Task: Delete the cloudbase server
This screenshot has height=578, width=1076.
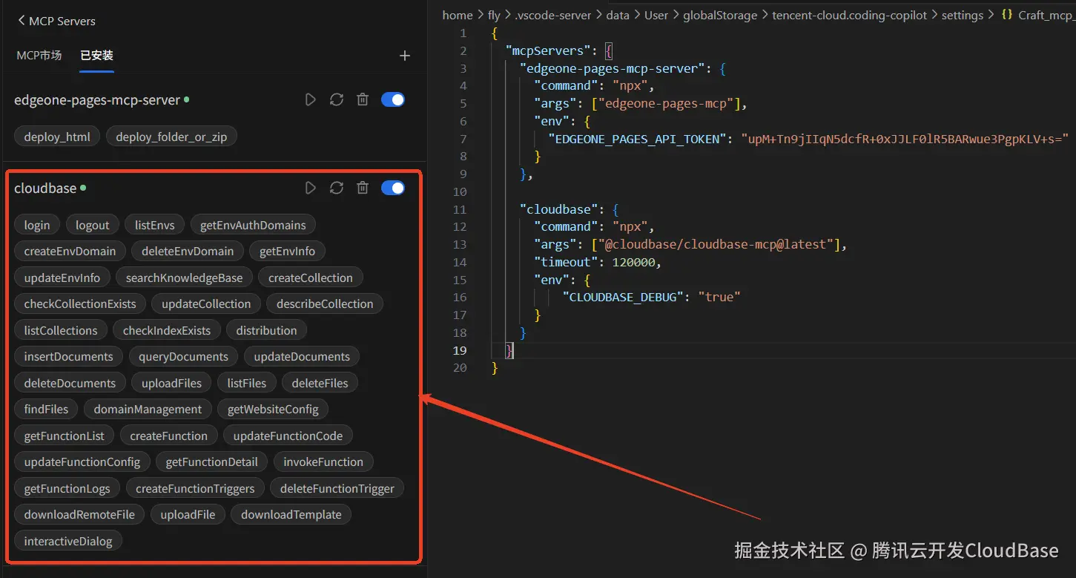Action: (362, 188)
